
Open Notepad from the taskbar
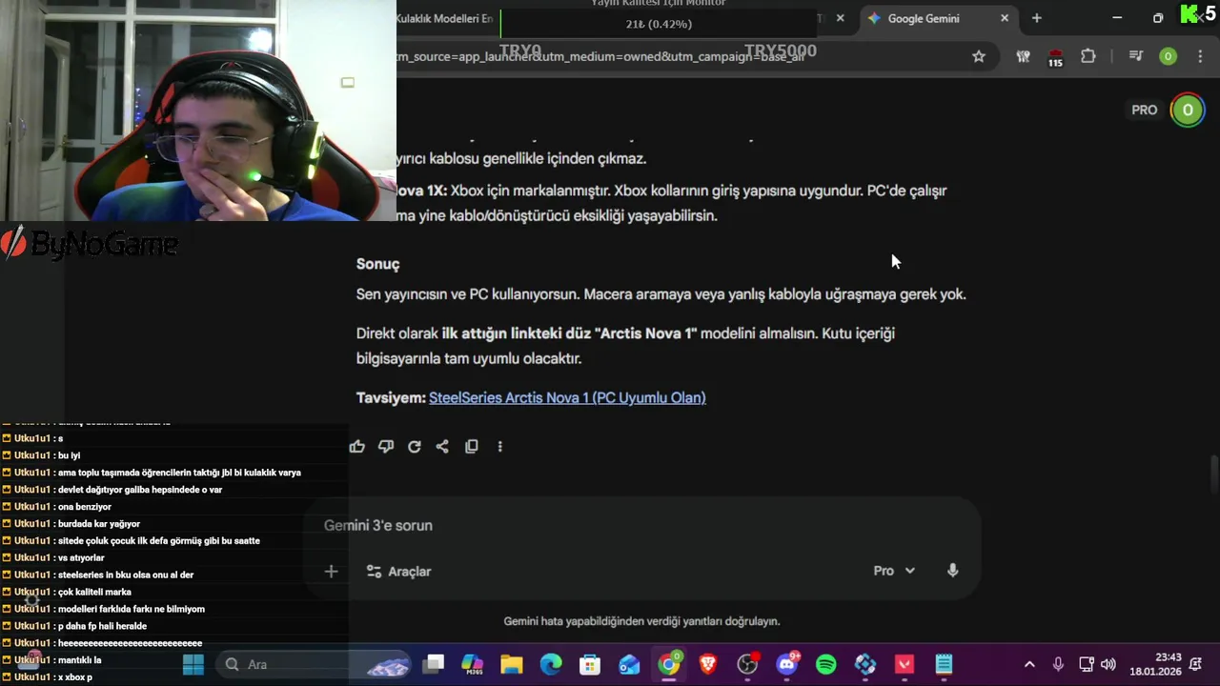tap(944, 664)
